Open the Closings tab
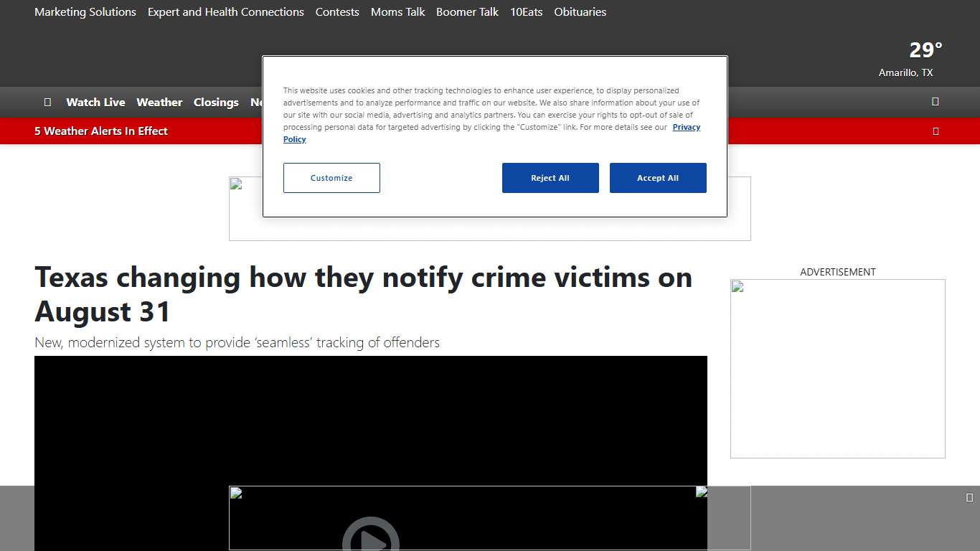 click(216, 103)
